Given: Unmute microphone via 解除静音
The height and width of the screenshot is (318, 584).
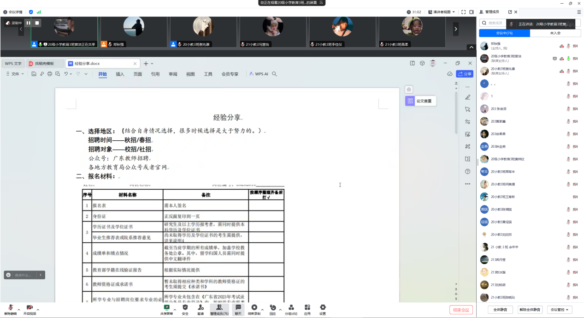Looking at the screenshot, I should (10, 308).
